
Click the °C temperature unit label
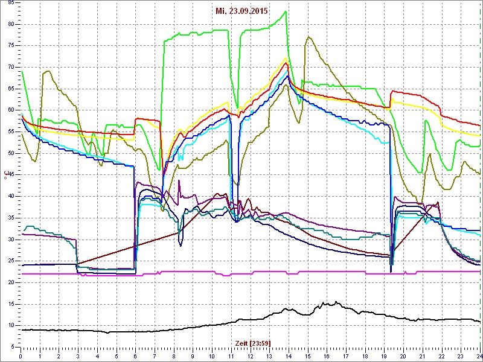[5, 174]
